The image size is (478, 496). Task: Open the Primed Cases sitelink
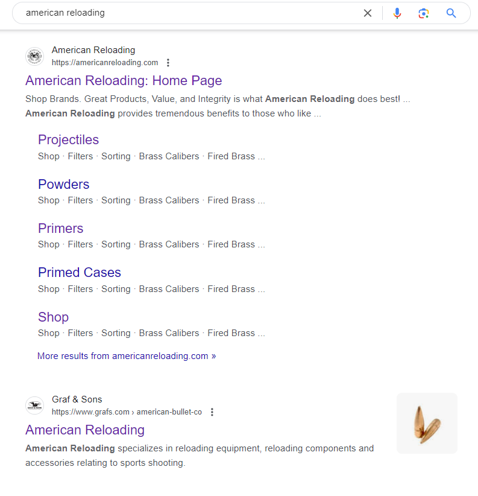point(80,272)
